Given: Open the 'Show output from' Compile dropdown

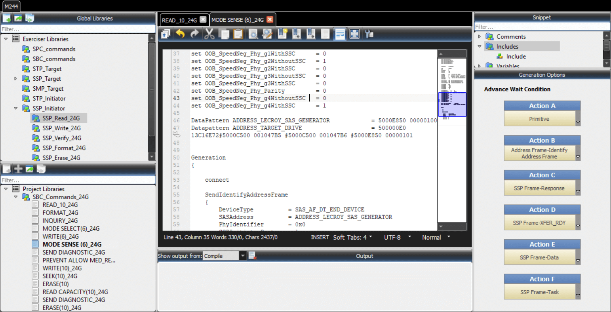Looking at the screenshot, I should 243,256.
